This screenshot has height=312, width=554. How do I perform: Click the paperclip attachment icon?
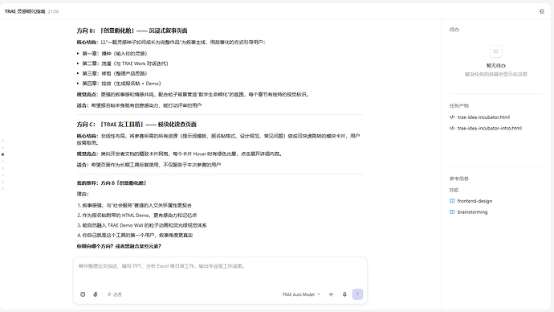pos(95,294)
